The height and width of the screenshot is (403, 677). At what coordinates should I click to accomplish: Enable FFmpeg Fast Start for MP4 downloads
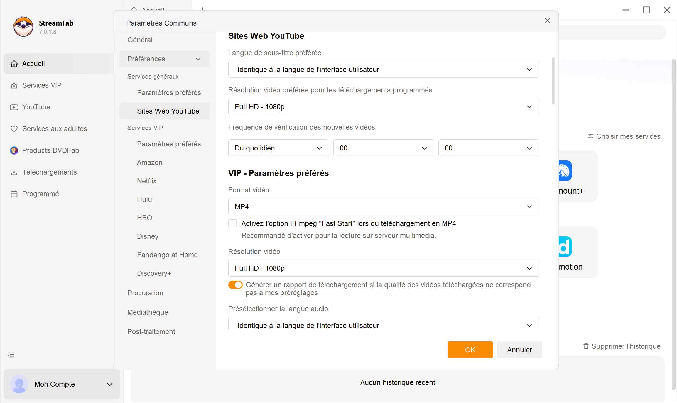tap(232, 223)
